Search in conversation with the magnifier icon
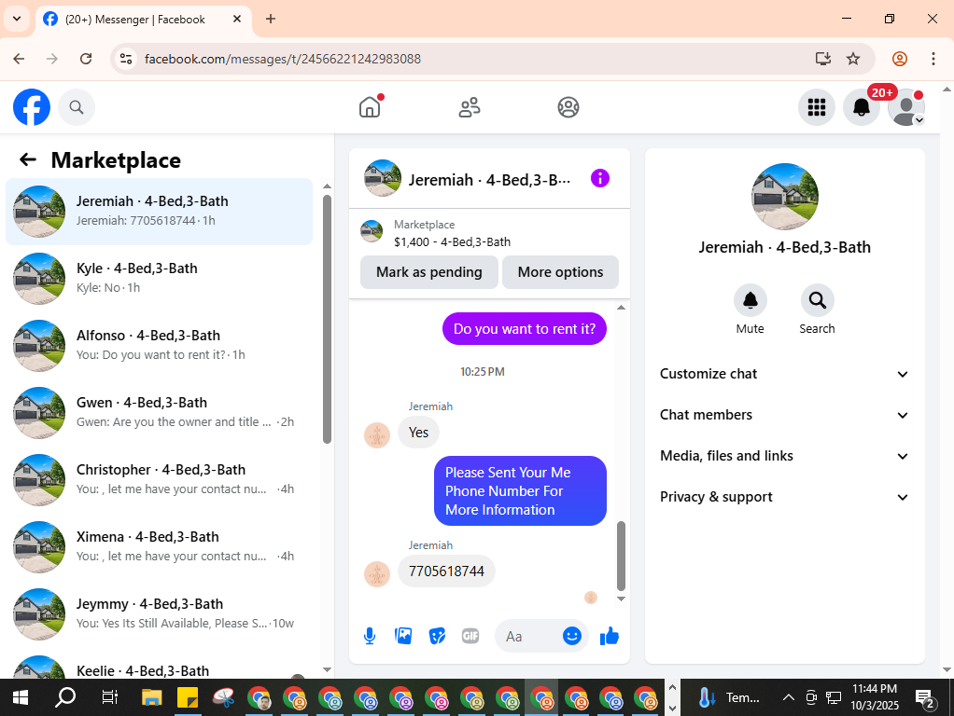 click(x=817, y=300)
